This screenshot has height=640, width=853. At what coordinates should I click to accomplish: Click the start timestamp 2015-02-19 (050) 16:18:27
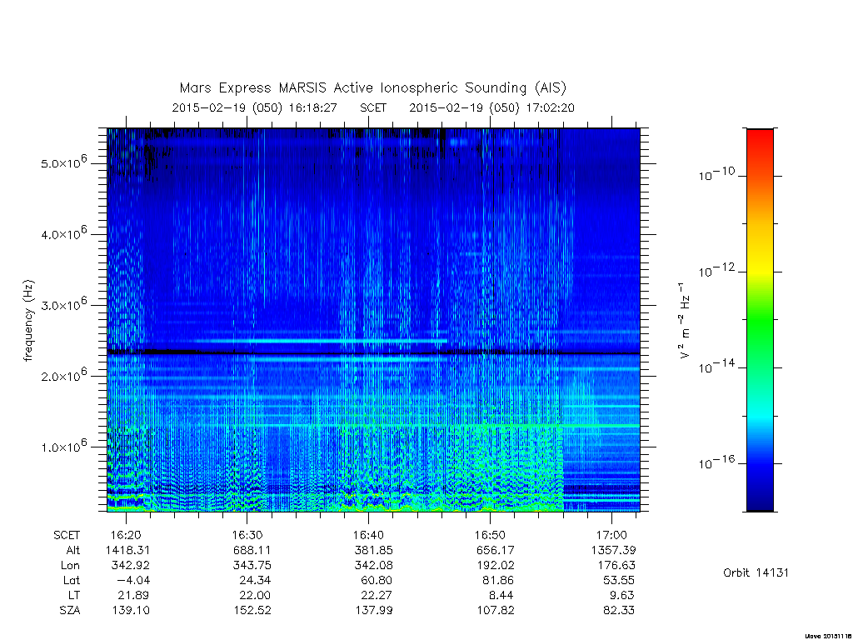click(254, 107)
